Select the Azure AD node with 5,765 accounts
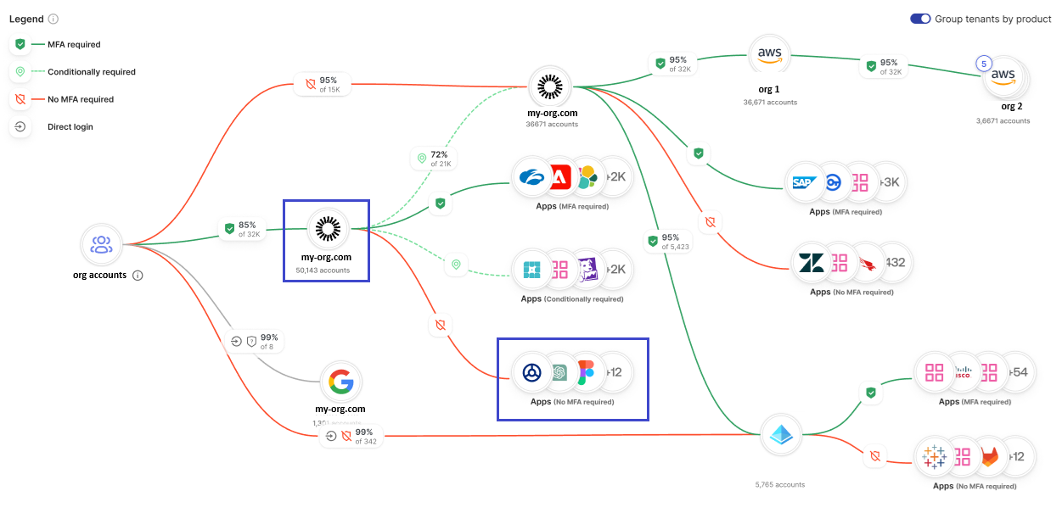The image size is (1062, 513). [x=779, y=434]
